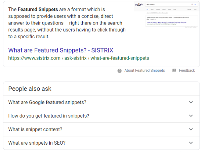This screenshot has width=204, height=152.
Task: Expand "What are Google featured snippets?" chevron
Action: [x=191, y=102]
